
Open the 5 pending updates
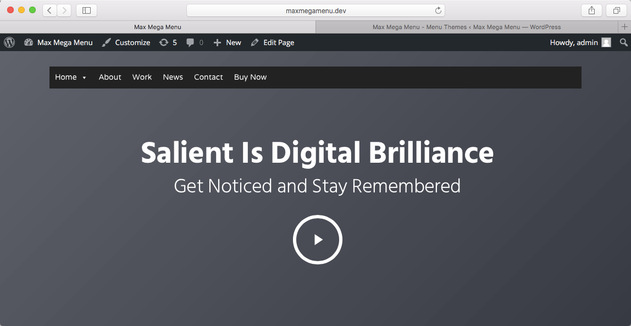pyautogui.click(x=168, y=42)
